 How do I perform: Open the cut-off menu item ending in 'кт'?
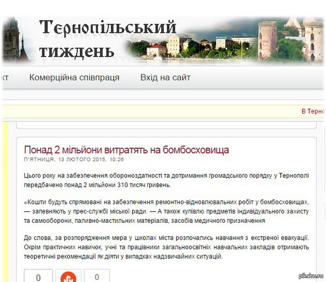point(4,78)
